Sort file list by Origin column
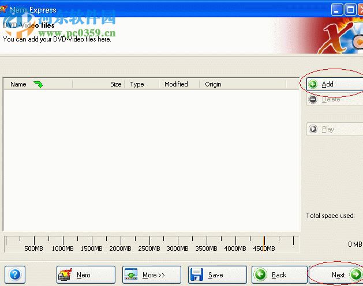Viewport: 363px width, 286px height. (242, 84)
